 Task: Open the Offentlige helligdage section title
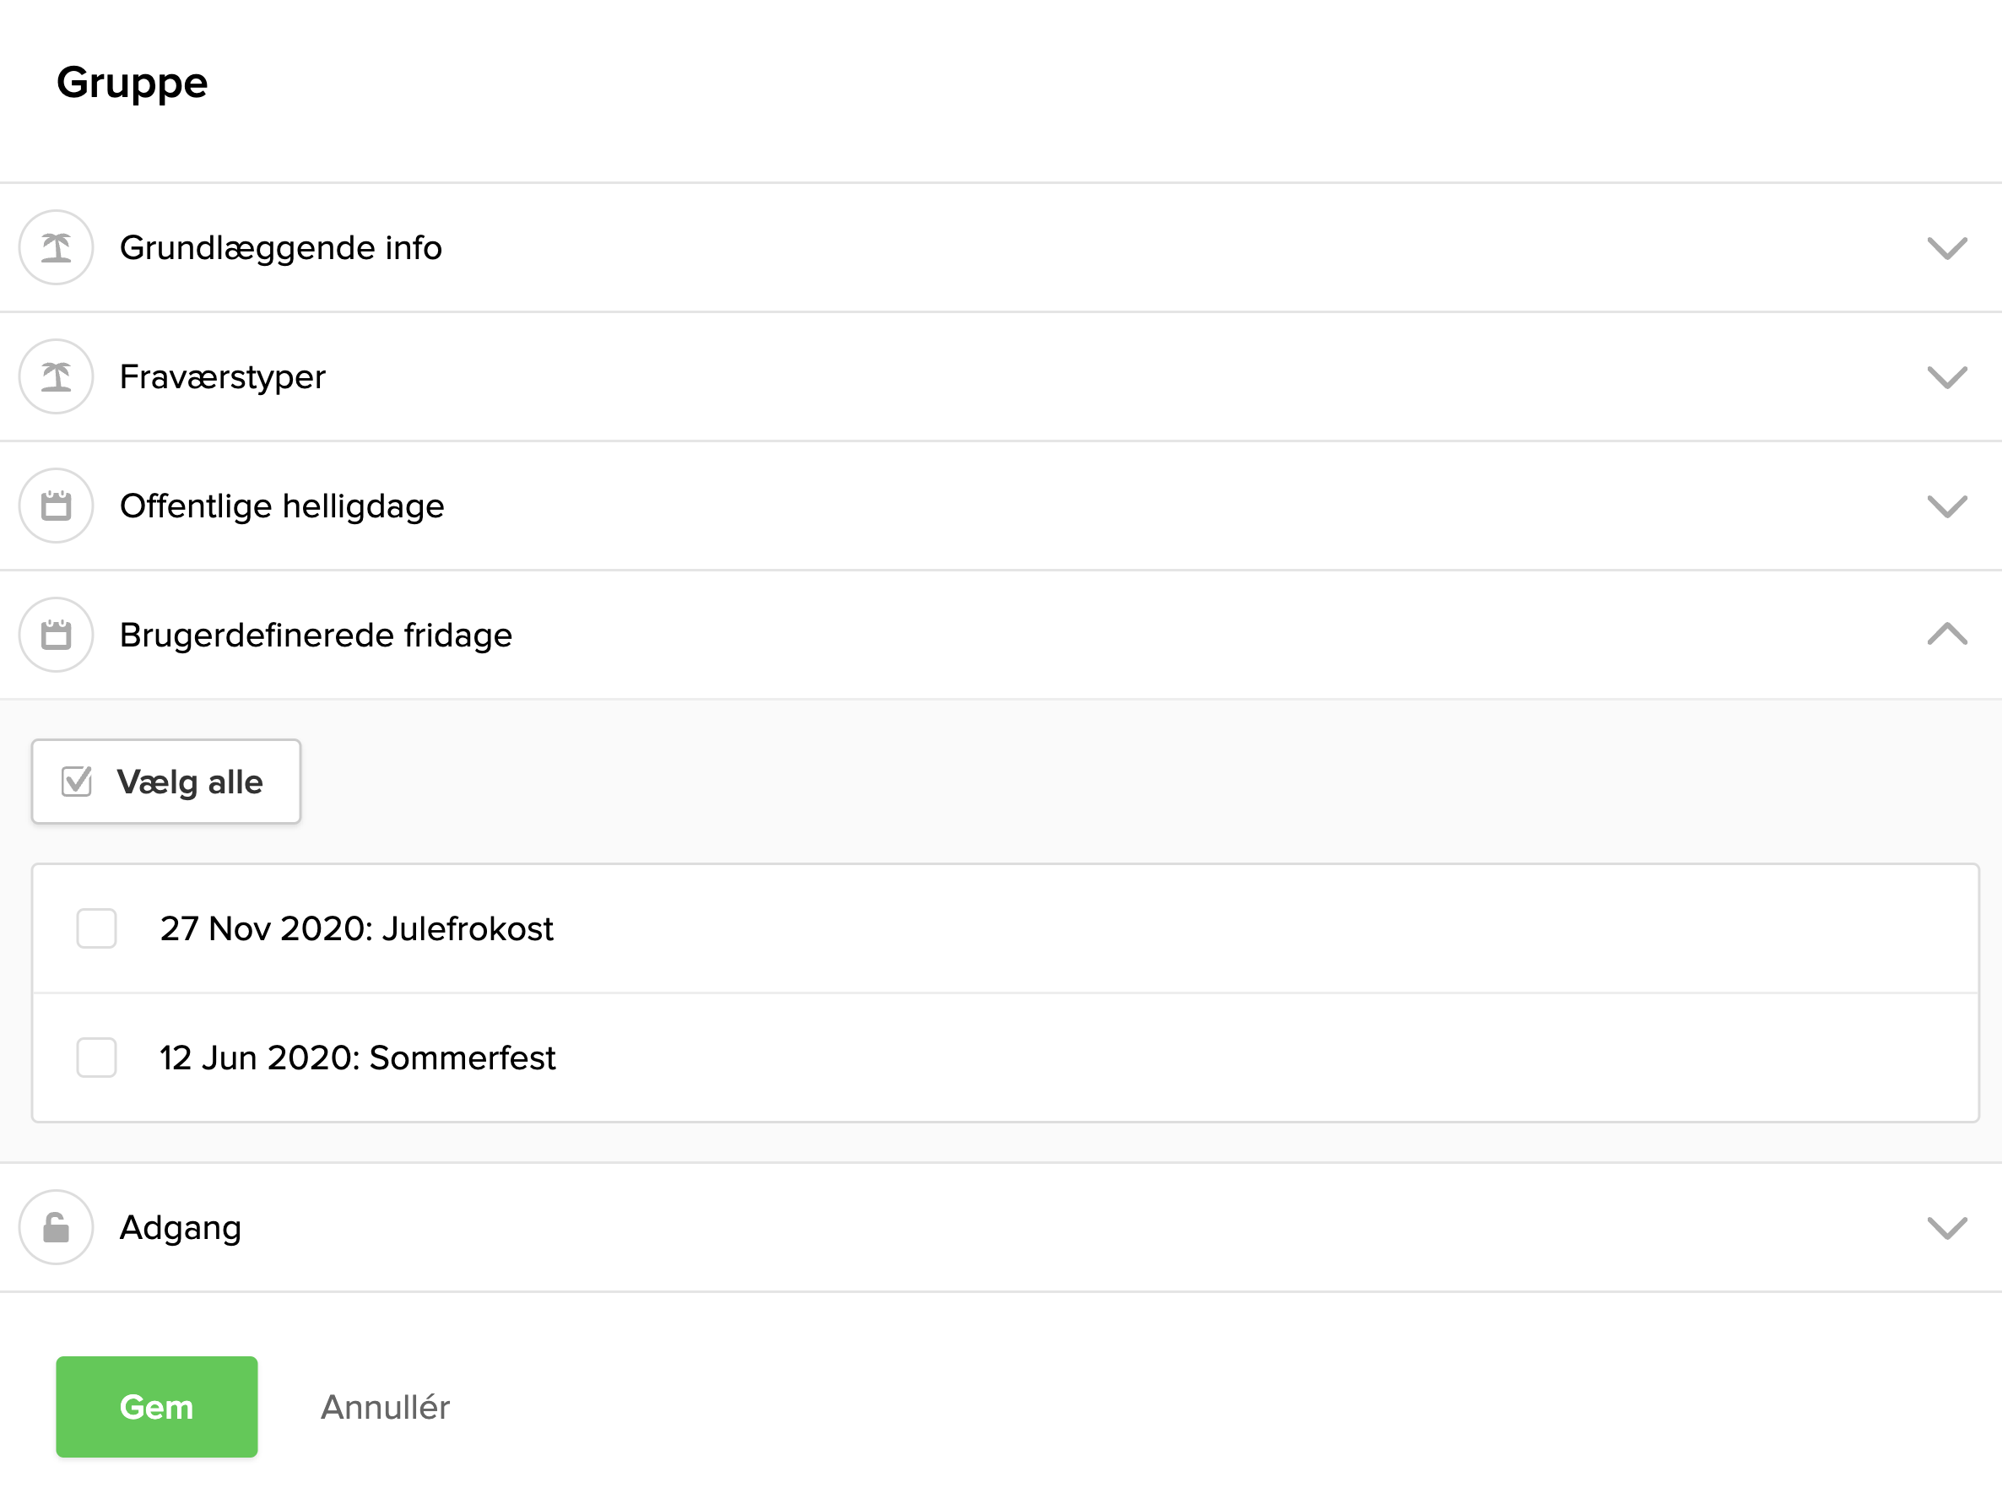tap(281, 506)
